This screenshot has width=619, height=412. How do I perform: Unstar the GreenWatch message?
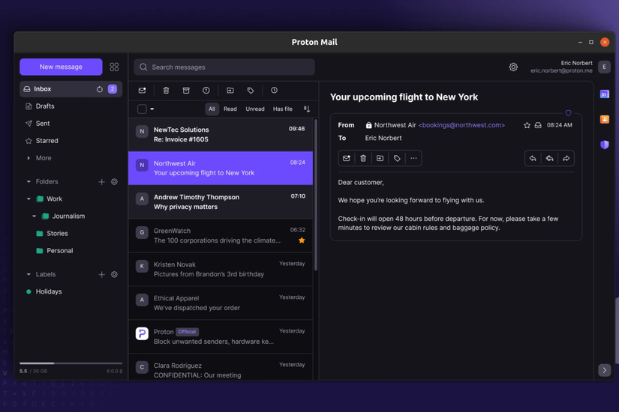302,240
